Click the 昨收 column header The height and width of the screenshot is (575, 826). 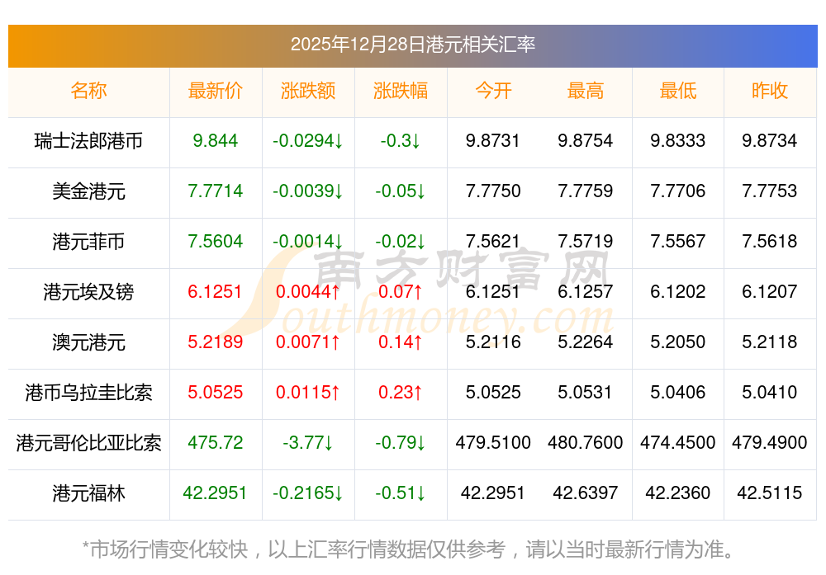(770, 91)
